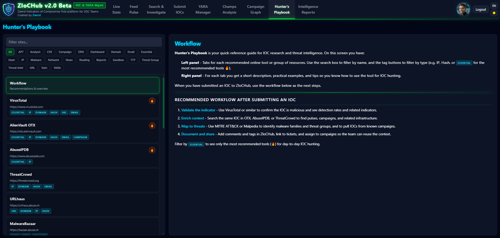Toggle the Essential tag filter
The width and height of the screenshot is (500, 238).
pos(146,52)
